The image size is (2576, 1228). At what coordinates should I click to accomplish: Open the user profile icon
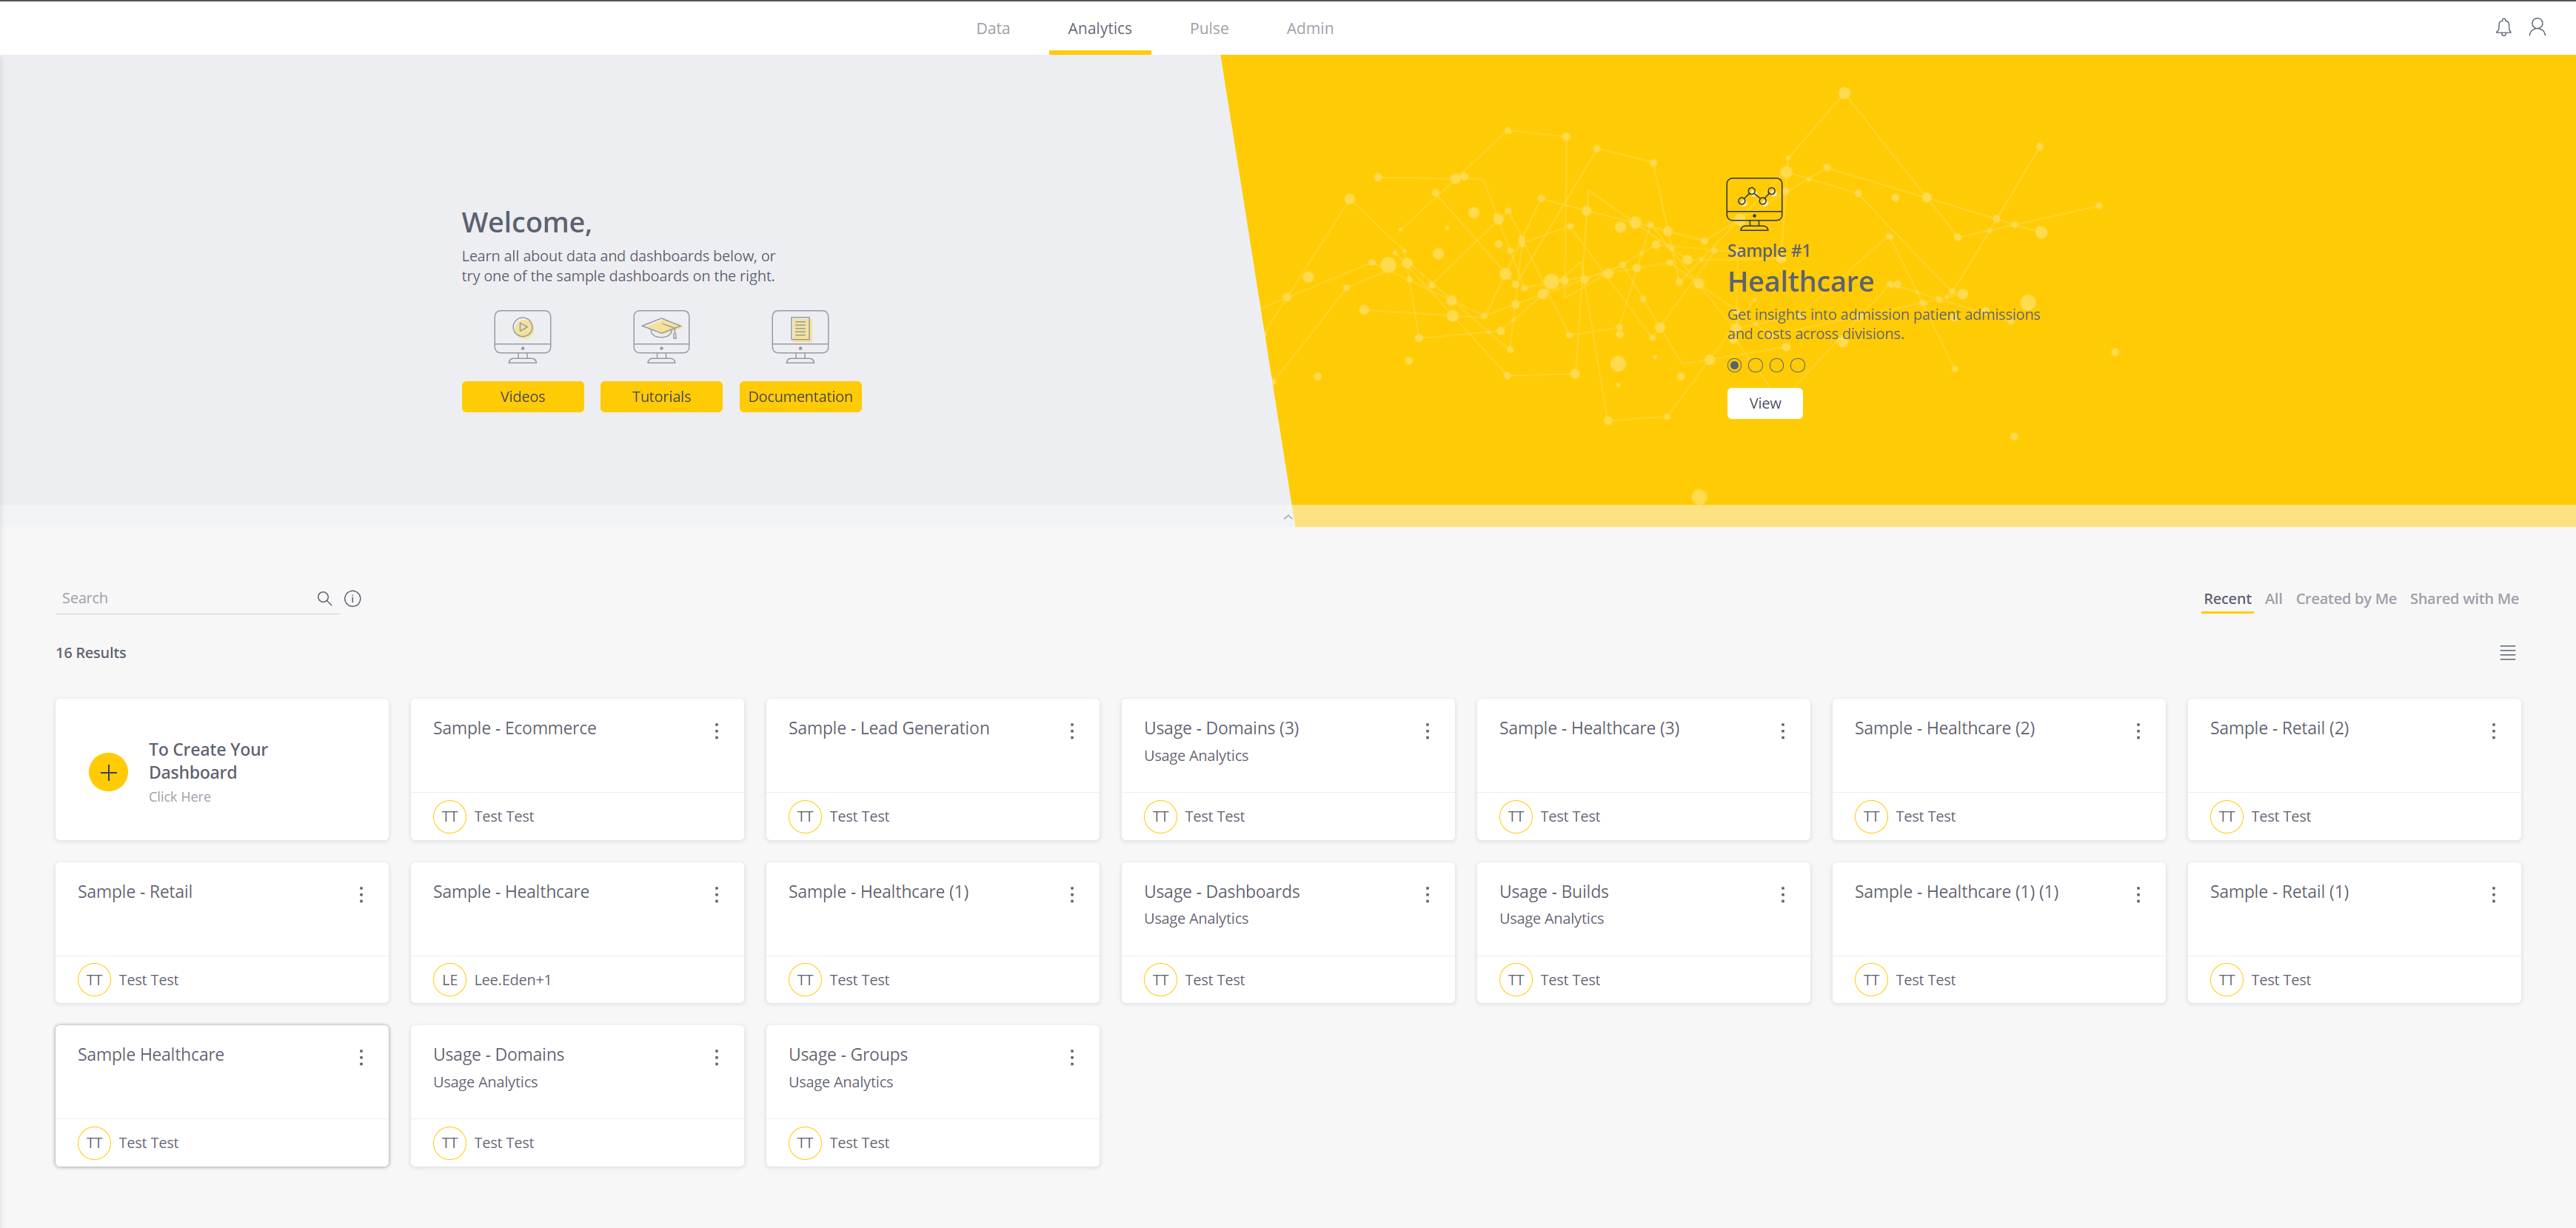point(2537,28)
